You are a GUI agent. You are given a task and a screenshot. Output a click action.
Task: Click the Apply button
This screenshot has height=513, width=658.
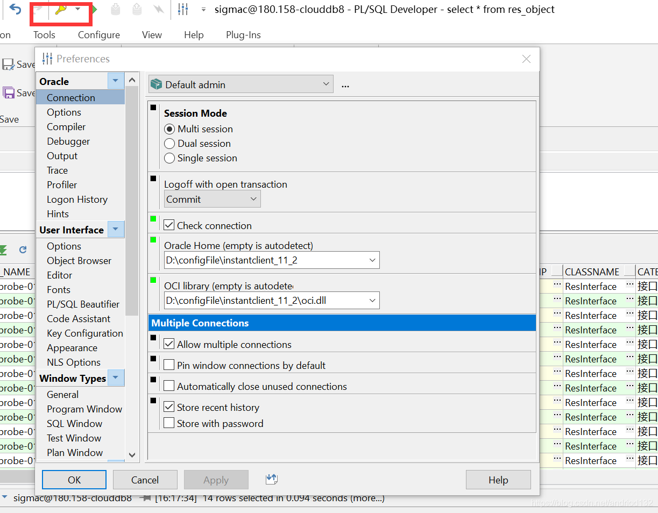coord(216,480)
